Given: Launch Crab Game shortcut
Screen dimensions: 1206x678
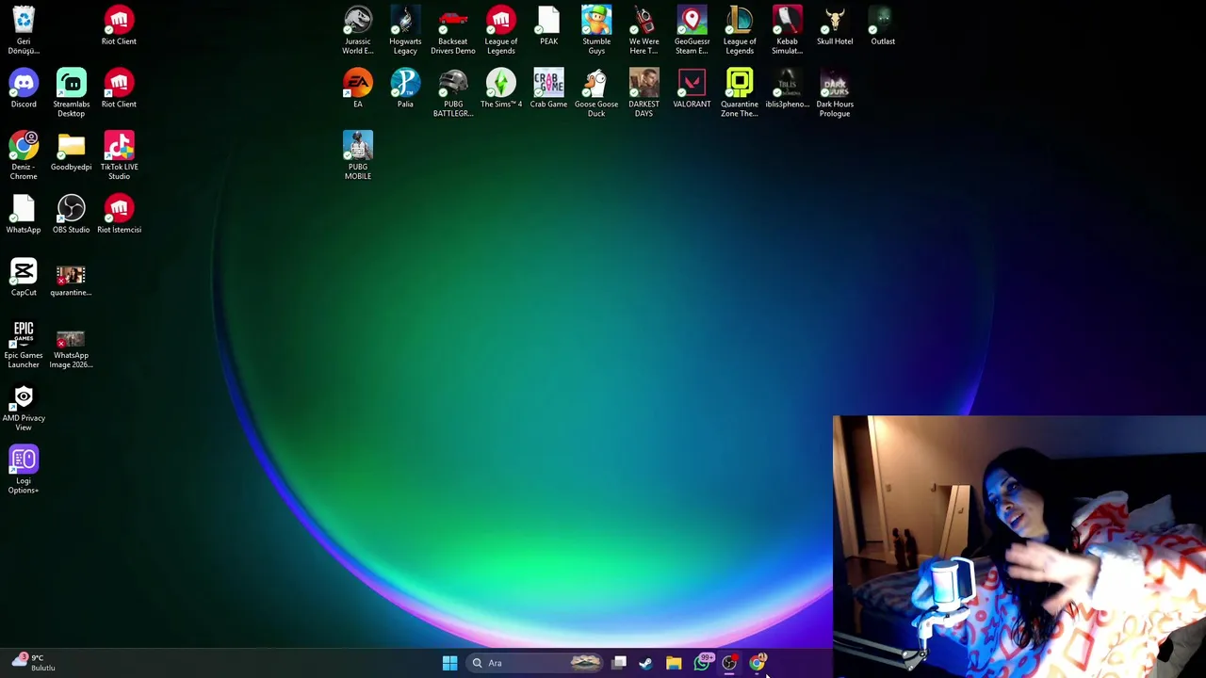Looking at the screenshot, I should coord(548,89).
